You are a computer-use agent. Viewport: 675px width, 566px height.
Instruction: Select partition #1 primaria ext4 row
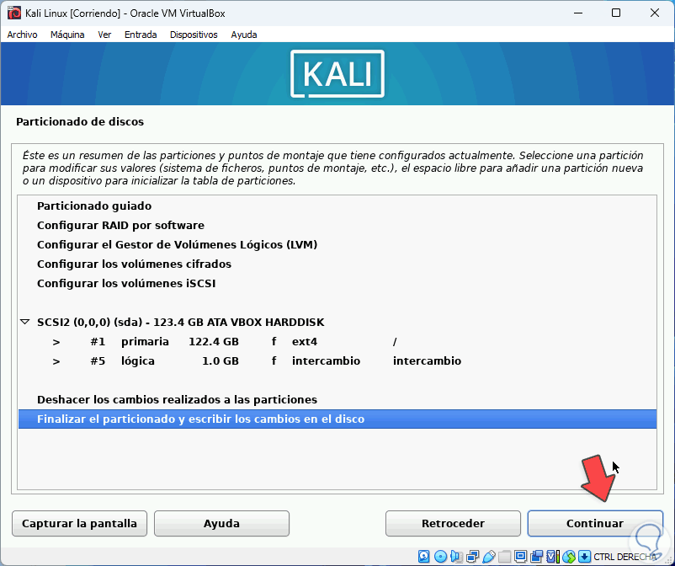tap(337, 342)
